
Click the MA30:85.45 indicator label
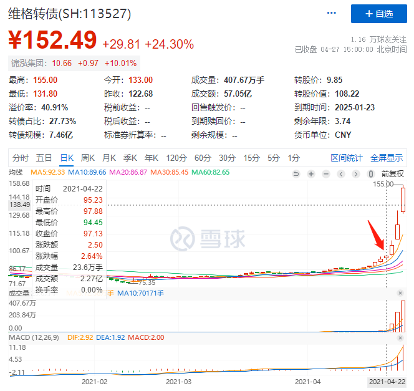pyautogui.click(x=169, y=172)
